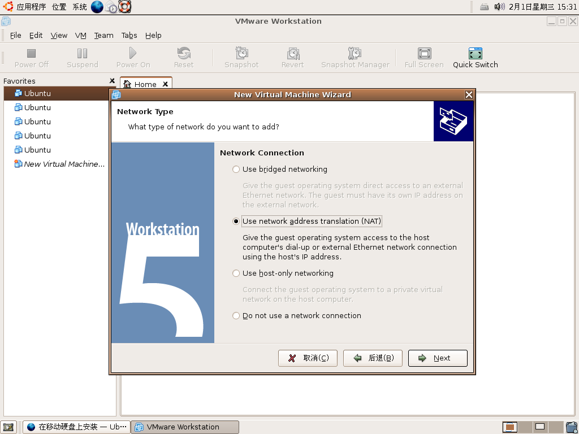Choose Do not use a network connection
Viewport: 579px width, 434px height.
(x=296, y=316)
